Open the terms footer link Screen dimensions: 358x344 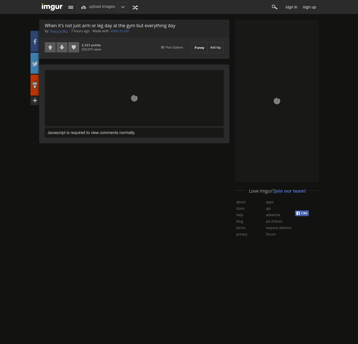[x=241, y=228]
